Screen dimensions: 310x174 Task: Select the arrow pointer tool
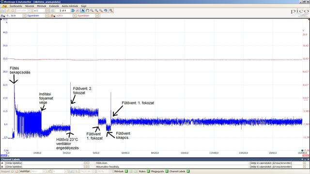click(83, 11)
